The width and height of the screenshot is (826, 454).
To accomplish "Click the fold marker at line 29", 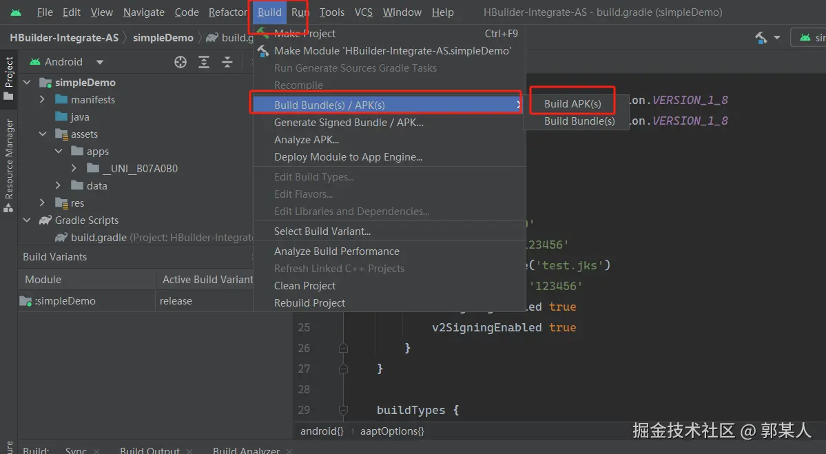I will pyautogui.click(x=344, y=410).
